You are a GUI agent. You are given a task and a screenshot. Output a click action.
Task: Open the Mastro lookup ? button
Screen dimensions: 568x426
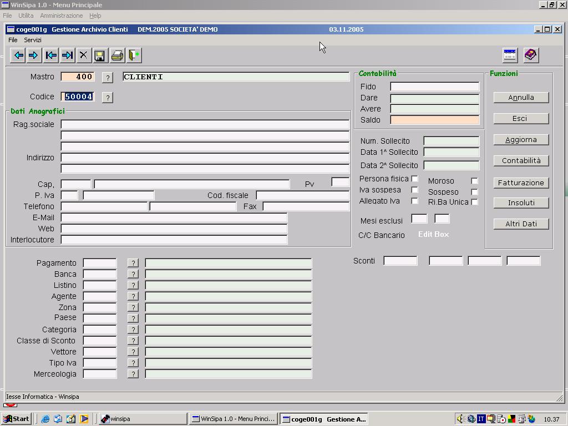[108, 78]
